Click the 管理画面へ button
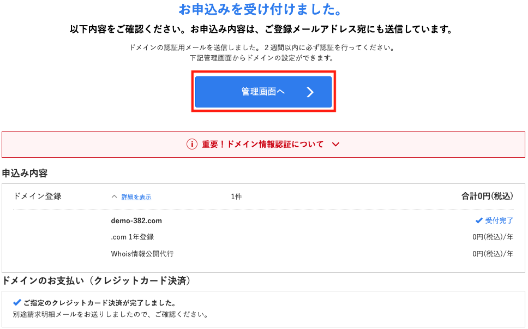The height and width of the screenshot is (329, 528). [x=263, y=92]
